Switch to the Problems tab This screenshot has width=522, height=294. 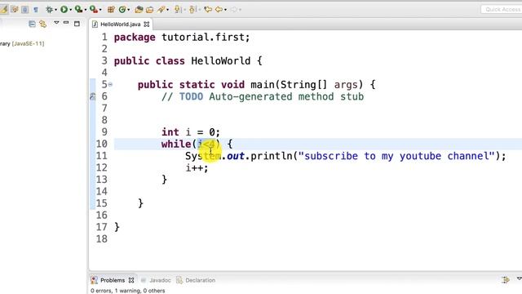[113, 280]
